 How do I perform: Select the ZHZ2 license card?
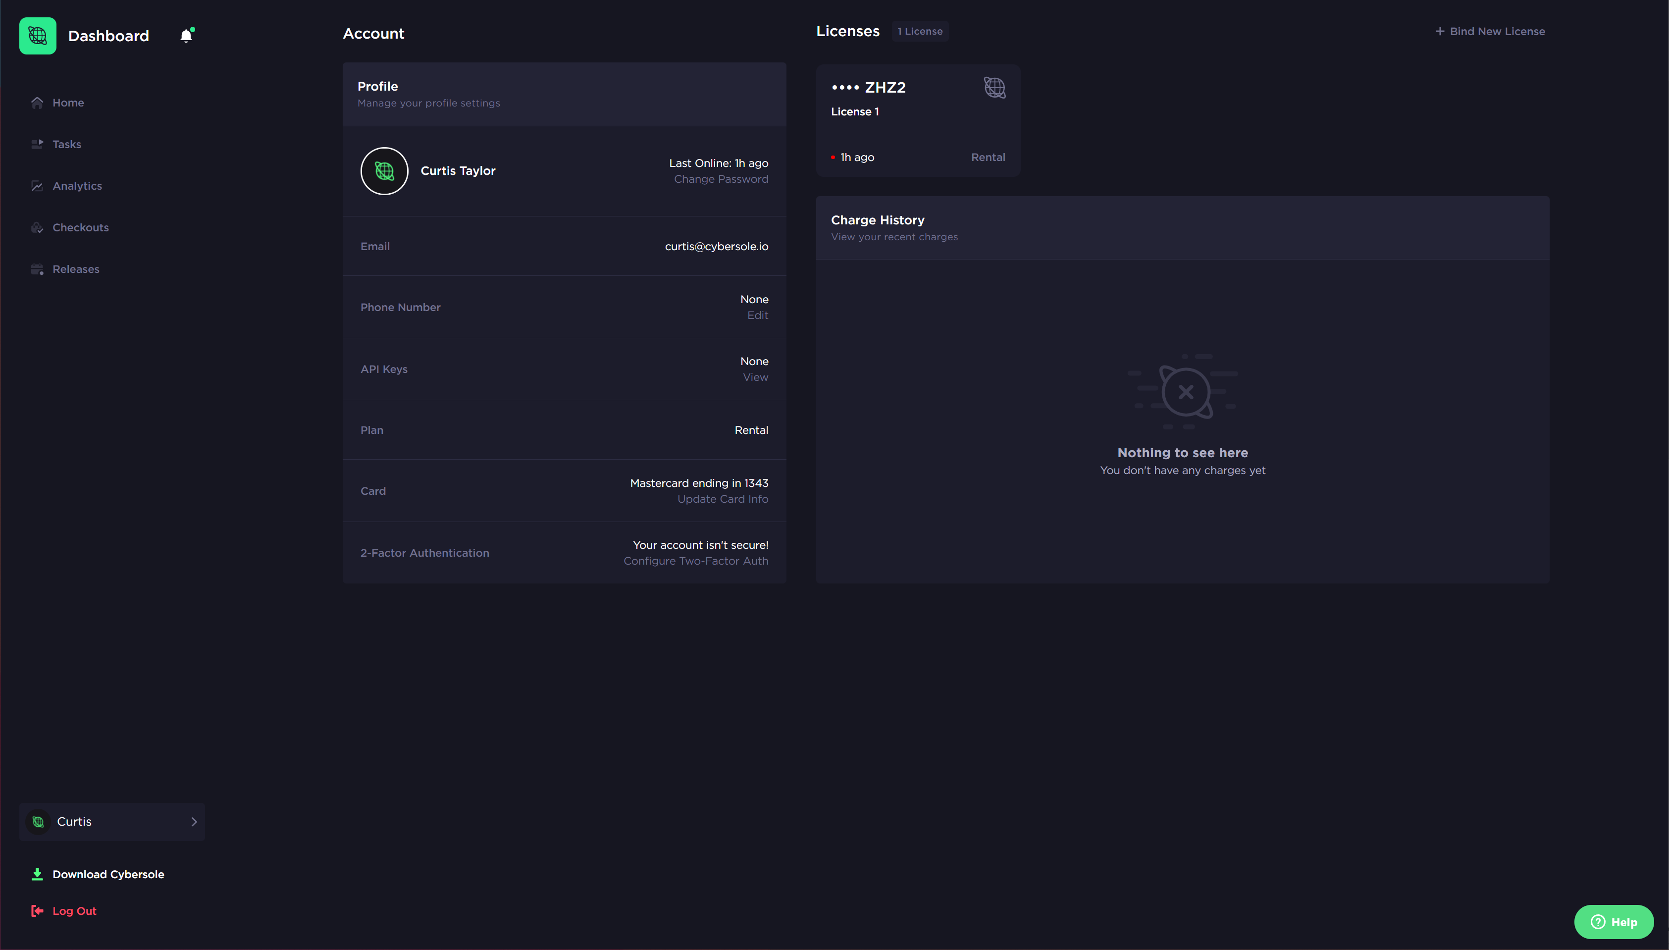(918, 121)
